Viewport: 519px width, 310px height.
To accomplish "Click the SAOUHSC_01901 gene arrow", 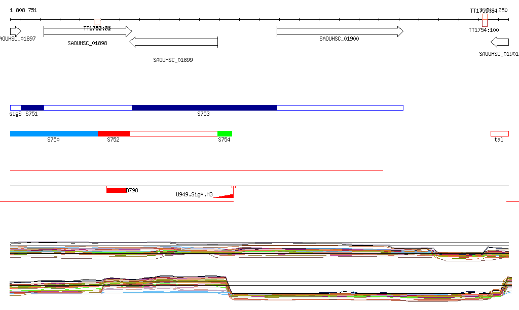I will [x=500, y=42].
